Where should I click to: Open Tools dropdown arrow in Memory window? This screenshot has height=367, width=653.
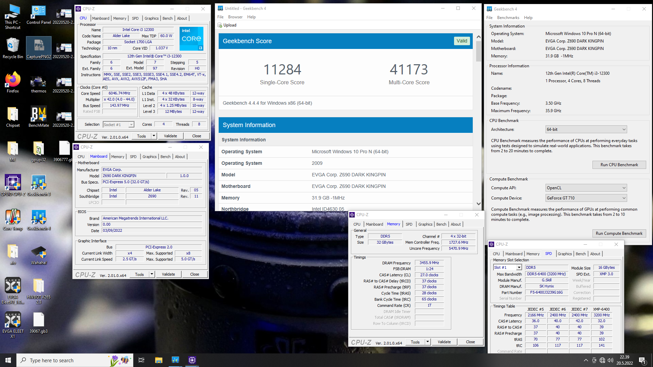(x=428, y=342)
